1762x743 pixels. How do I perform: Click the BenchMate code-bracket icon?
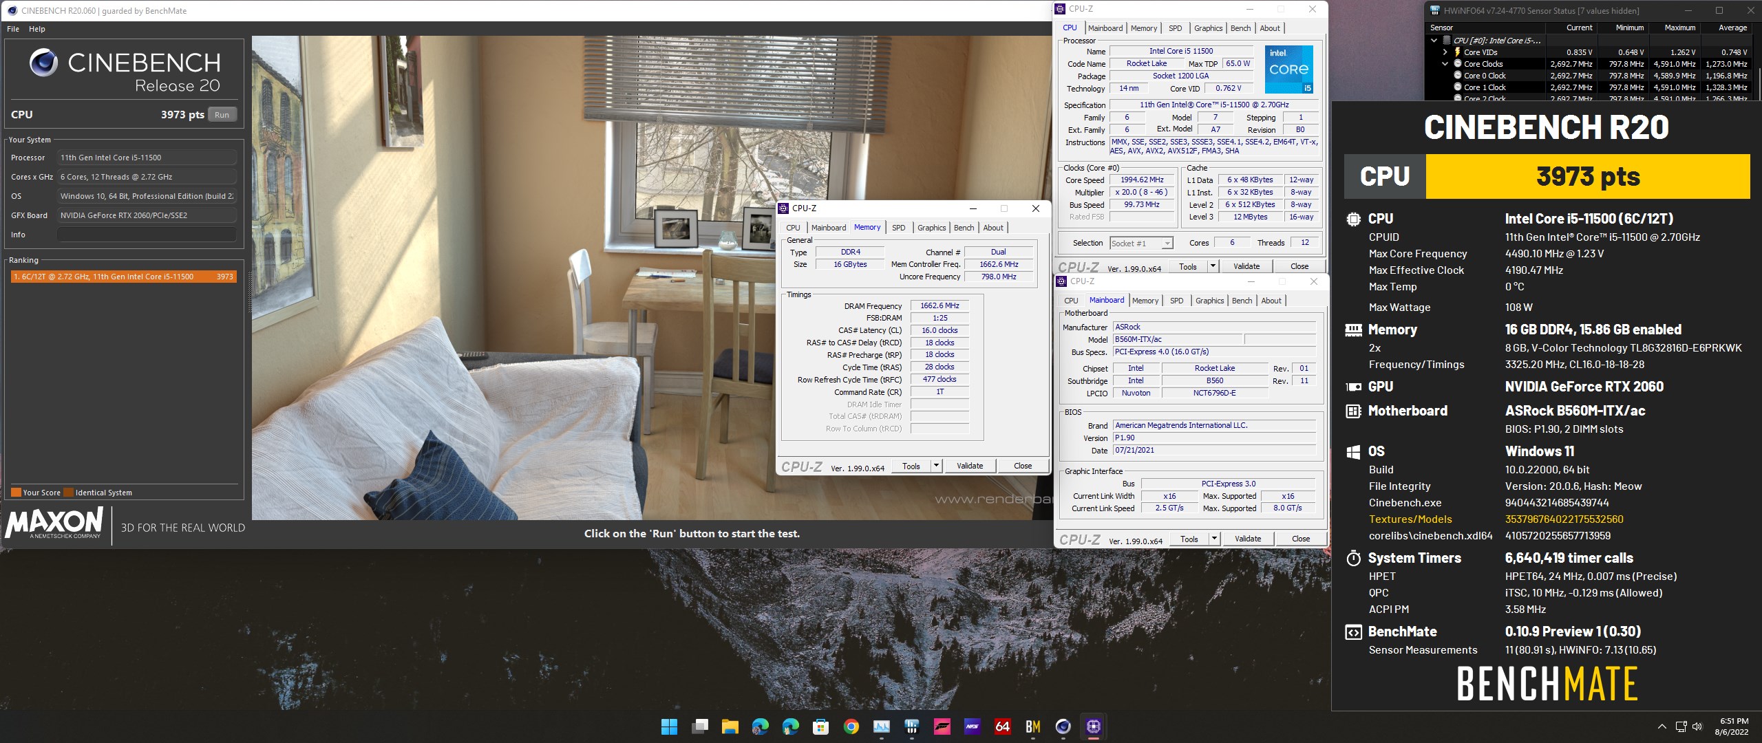(x=1353, y=632)
